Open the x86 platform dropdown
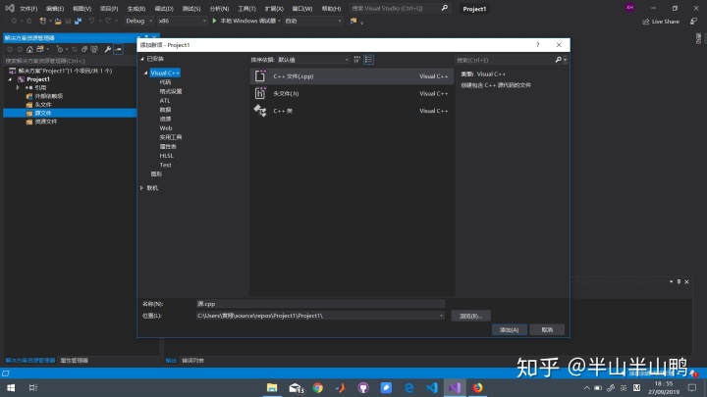707x397 pixels. coord(182,21)
